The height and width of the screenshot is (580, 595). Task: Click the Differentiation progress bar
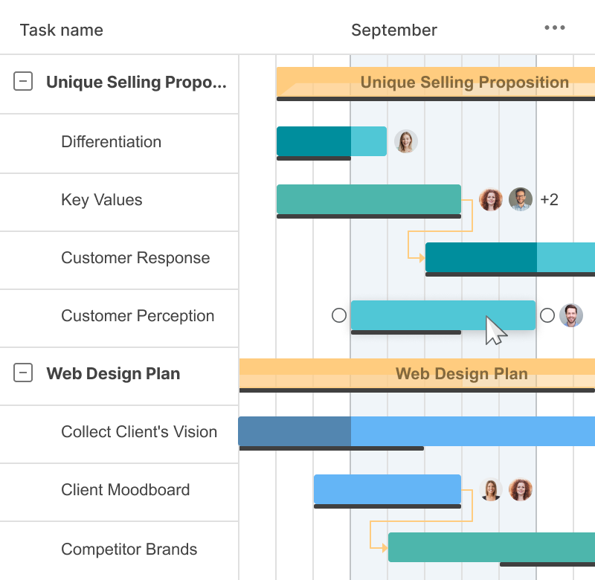tap(331, 141)
